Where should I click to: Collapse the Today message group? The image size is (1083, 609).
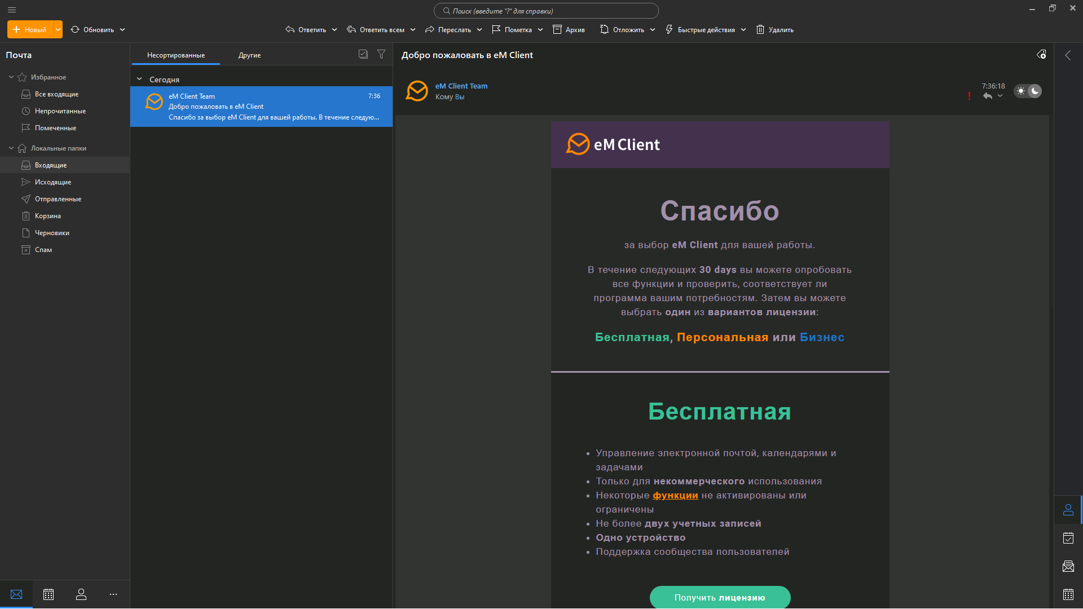[139, 80]
